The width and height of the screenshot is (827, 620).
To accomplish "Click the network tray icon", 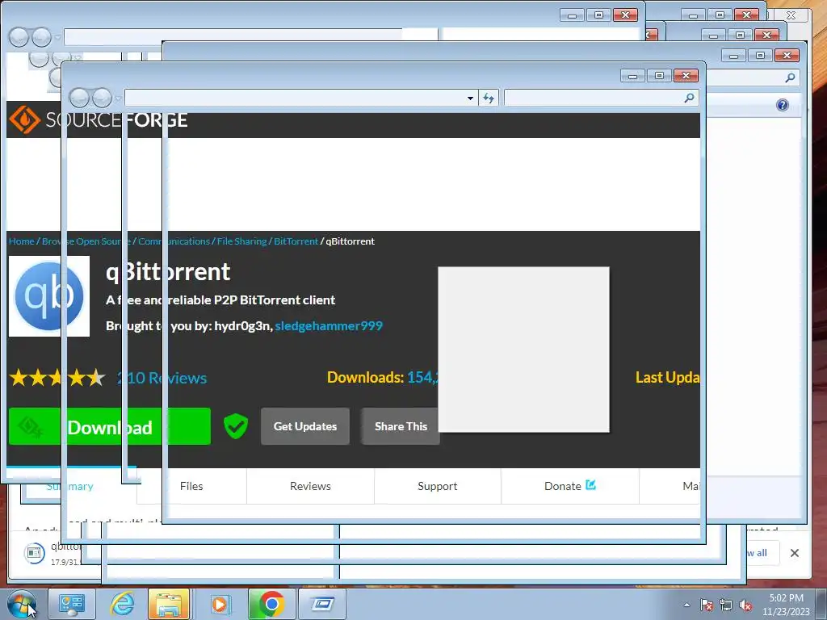I will coord(726,605).
